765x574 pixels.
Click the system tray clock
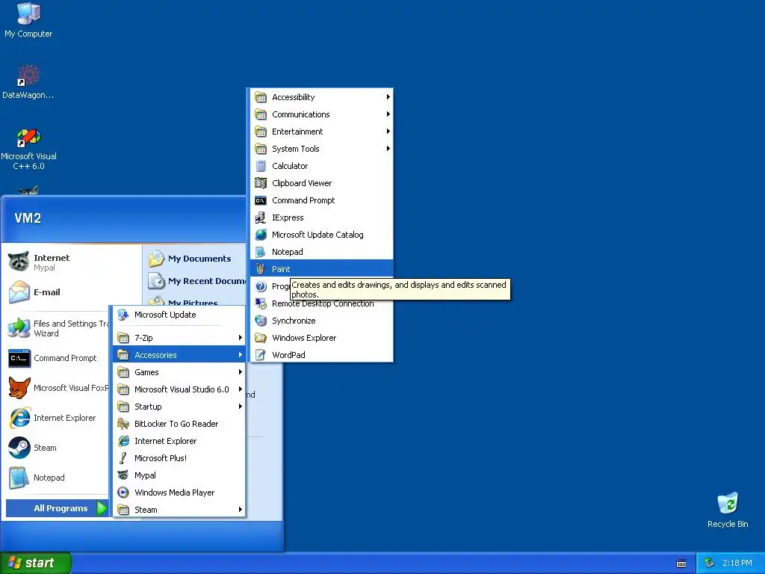tap(737, 563)
